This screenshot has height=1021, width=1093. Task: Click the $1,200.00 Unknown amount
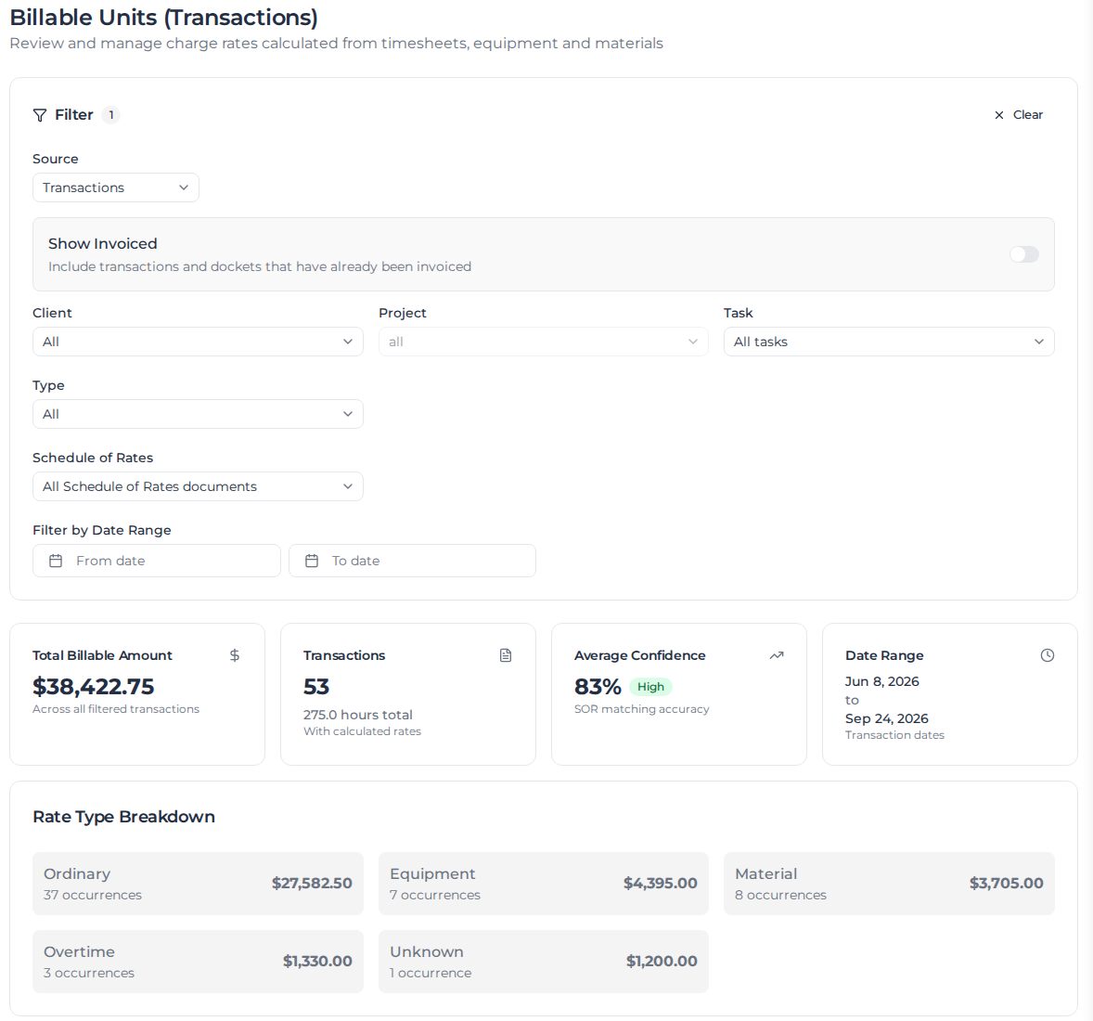[662, 962]
